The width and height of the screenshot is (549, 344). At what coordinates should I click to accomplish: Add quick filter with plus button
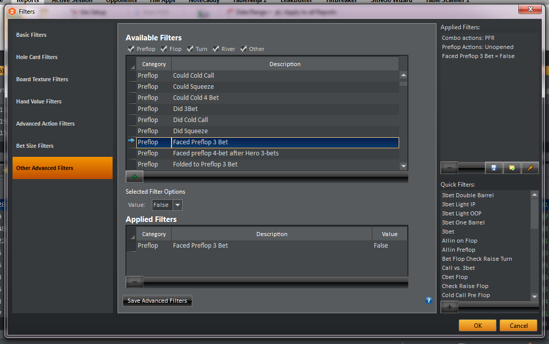pos(449,307)
